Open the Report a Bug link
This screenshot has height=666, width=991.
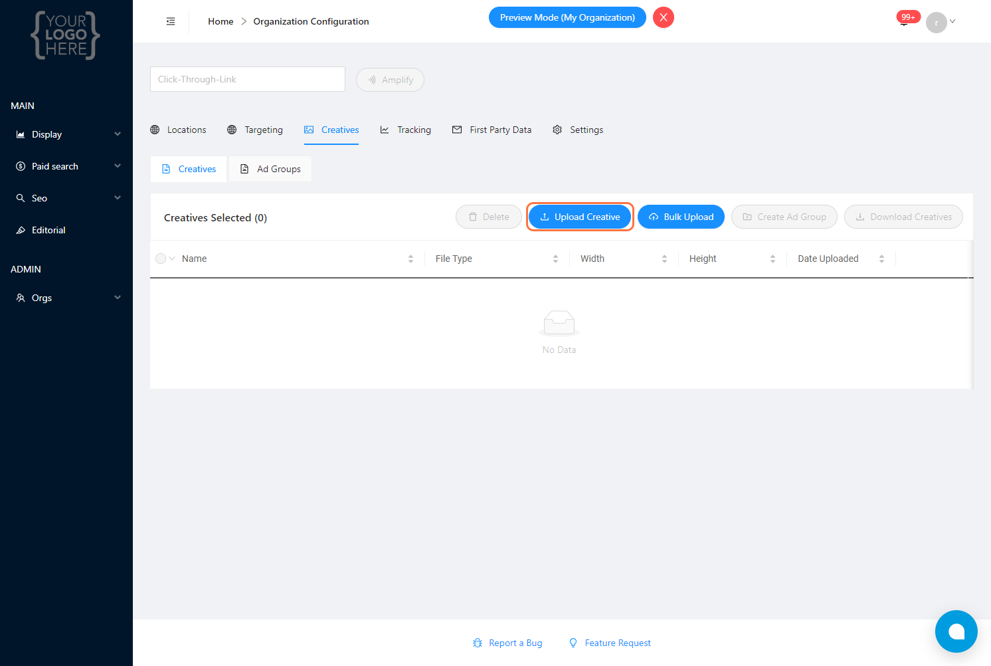coord(507,643)
